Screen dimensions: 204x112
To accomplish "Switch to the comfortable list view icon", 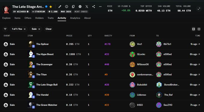I will click(x=193, y=29).
